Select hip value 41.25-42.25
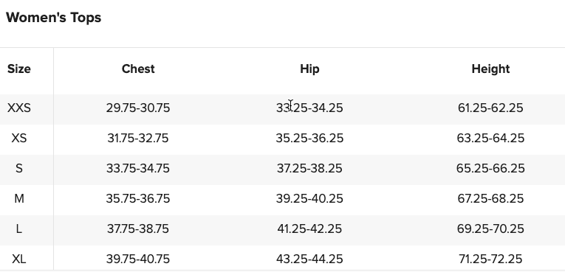This screenshot has width=565, height=272. coord(309,229)
